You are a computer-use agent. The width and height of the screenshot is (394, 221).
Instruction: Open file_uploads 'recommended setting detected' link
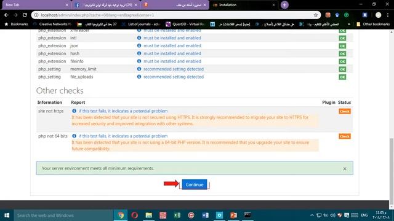[174, 77]
